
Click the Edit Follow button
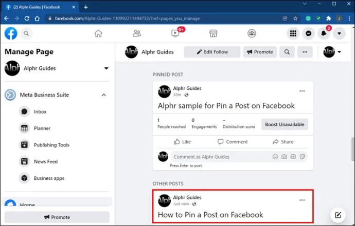pos(212,52)
